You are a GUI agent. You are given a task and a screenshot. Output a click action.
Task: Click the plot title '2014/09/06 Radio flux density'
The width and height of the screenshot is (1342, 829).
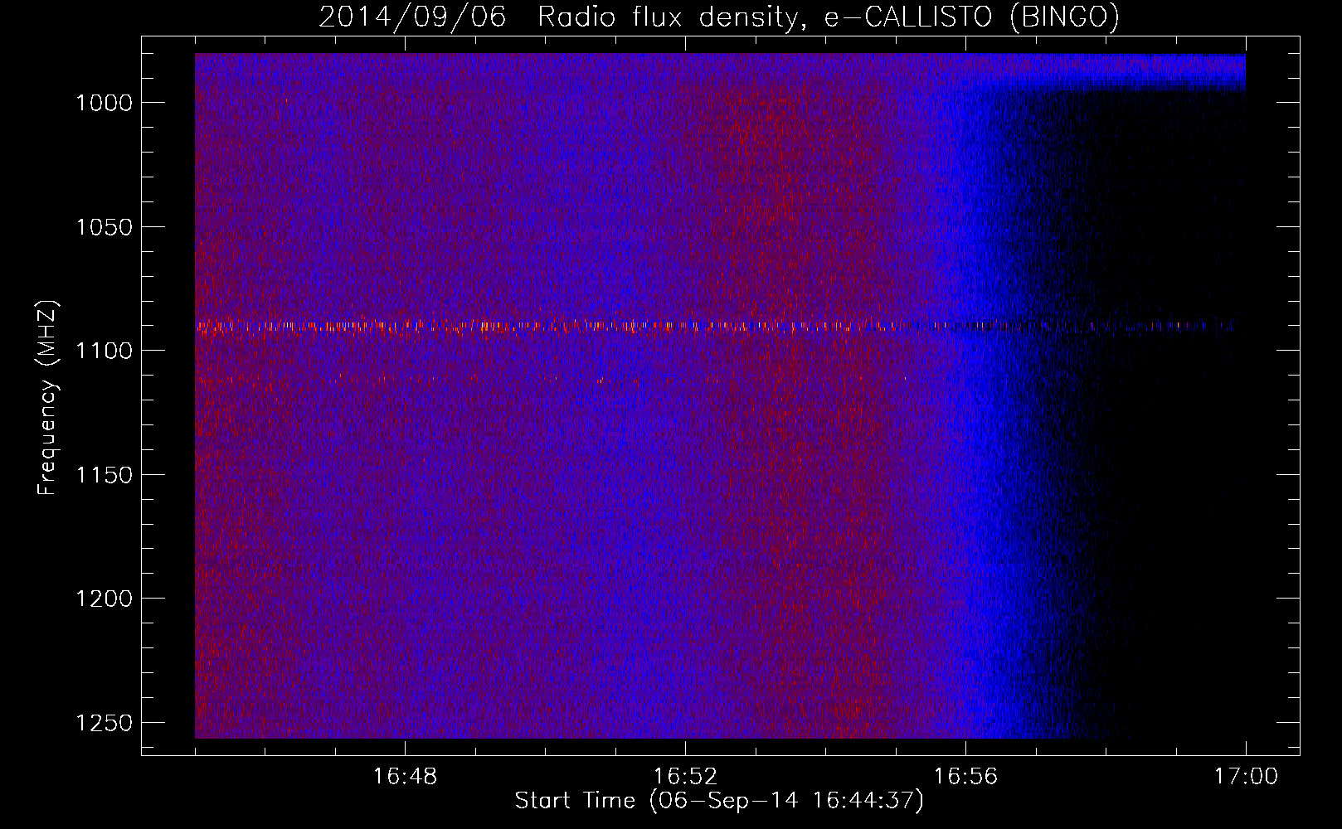click(x=719, y=17)
